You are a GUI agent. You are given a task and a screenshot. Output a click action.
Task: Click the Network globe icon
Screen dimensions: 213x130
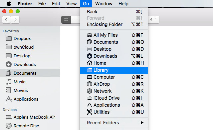coord(90,91)
